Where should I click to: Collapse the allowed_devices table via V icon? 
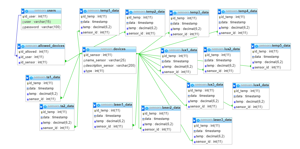(x=19, y=46)
